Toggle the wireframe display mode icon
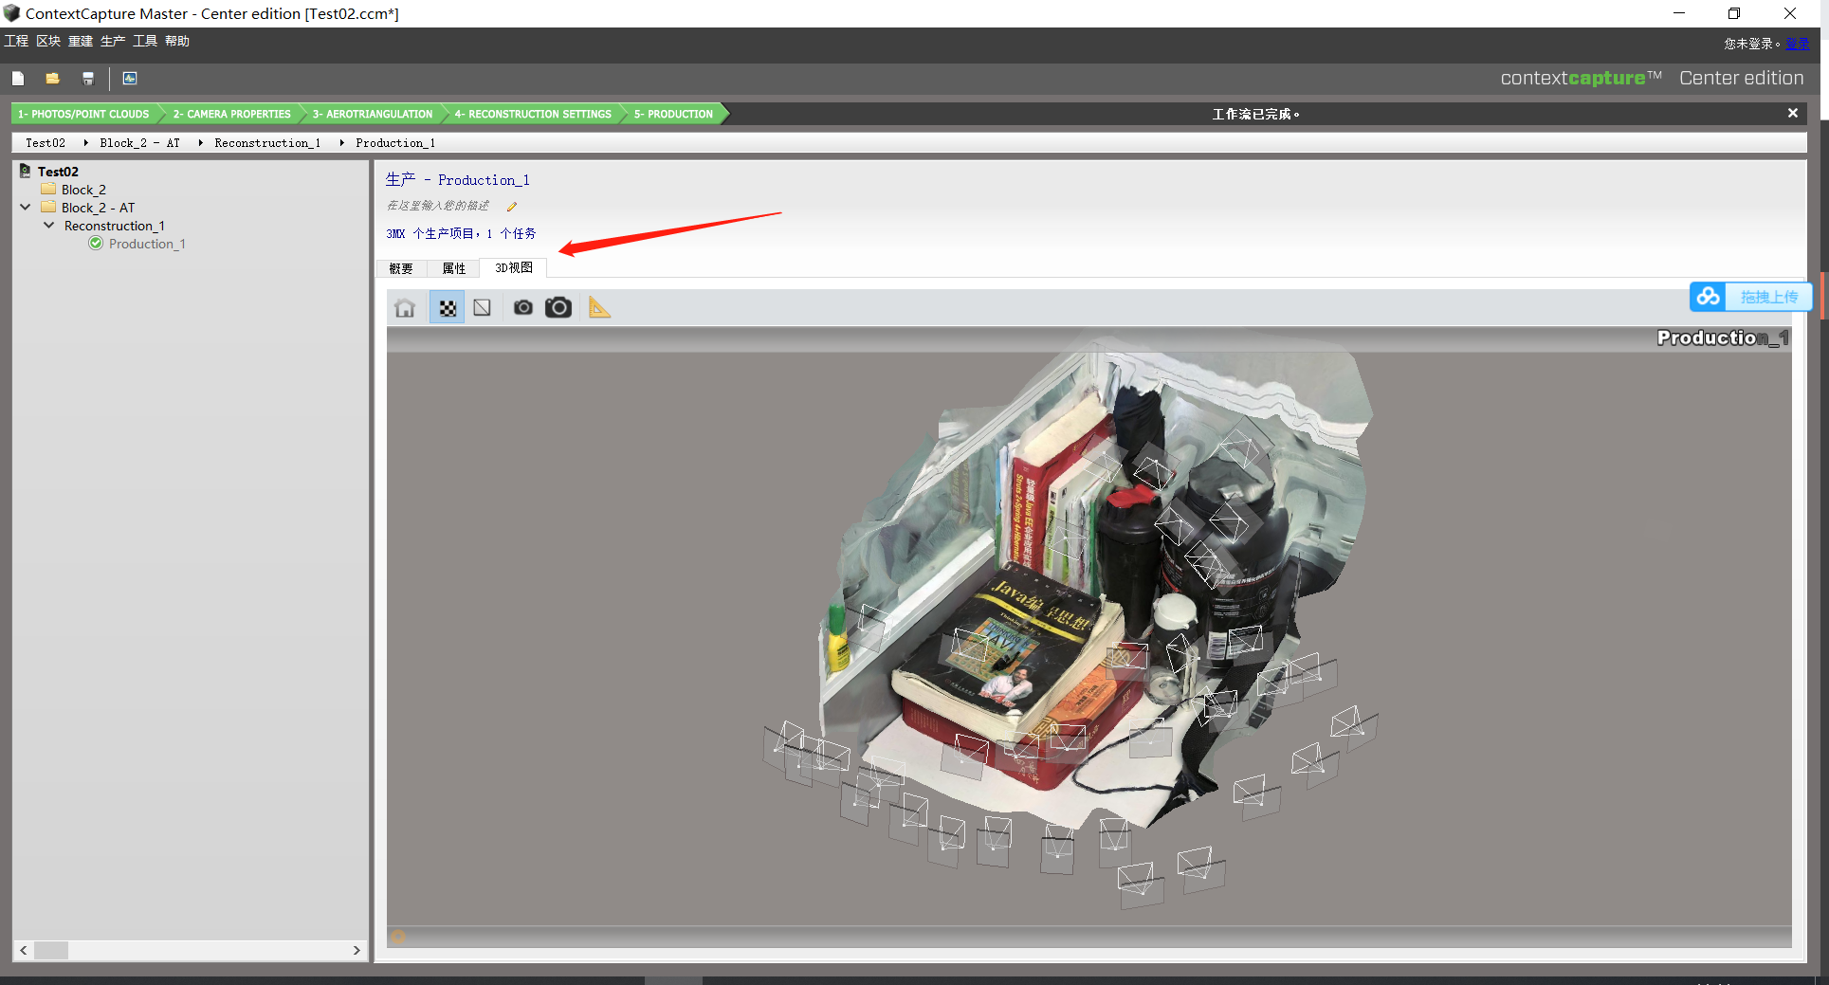The height and width of the screenshot is (985, 1829). pyautogui.click(x=483, y=308)
